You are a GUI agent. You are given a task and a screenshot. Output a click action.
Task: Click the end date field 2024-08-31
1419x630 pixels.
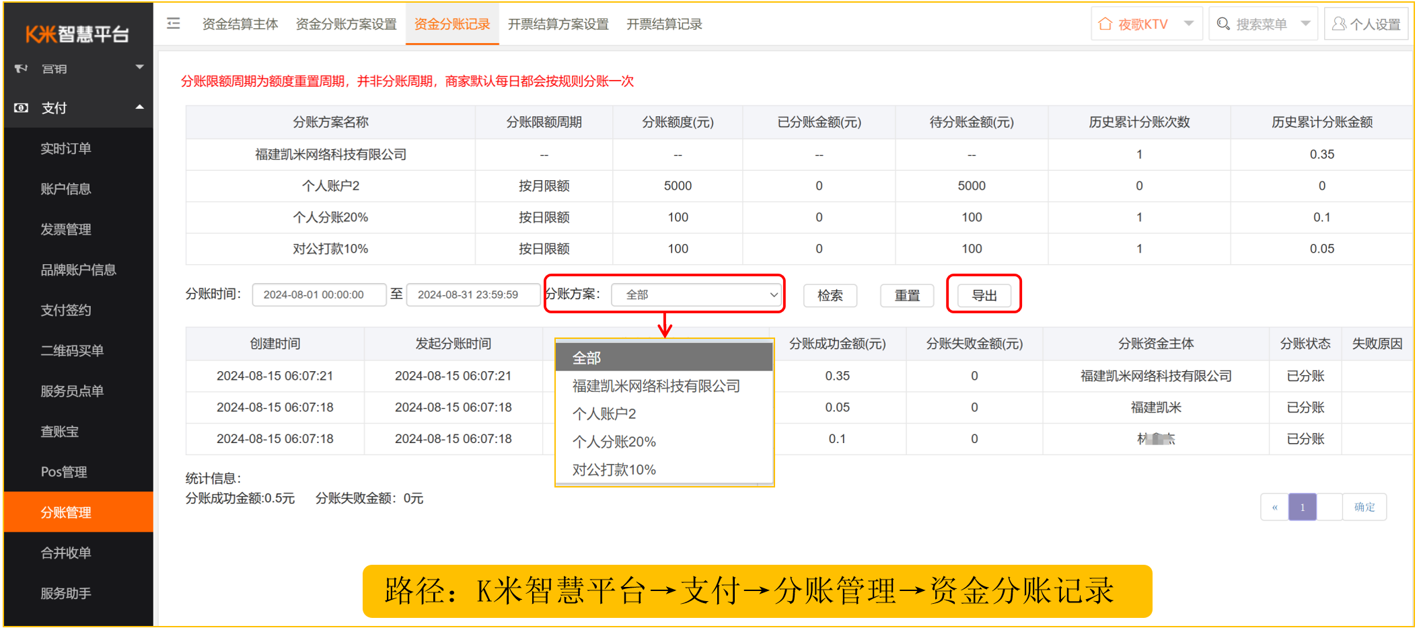[473, 294]
